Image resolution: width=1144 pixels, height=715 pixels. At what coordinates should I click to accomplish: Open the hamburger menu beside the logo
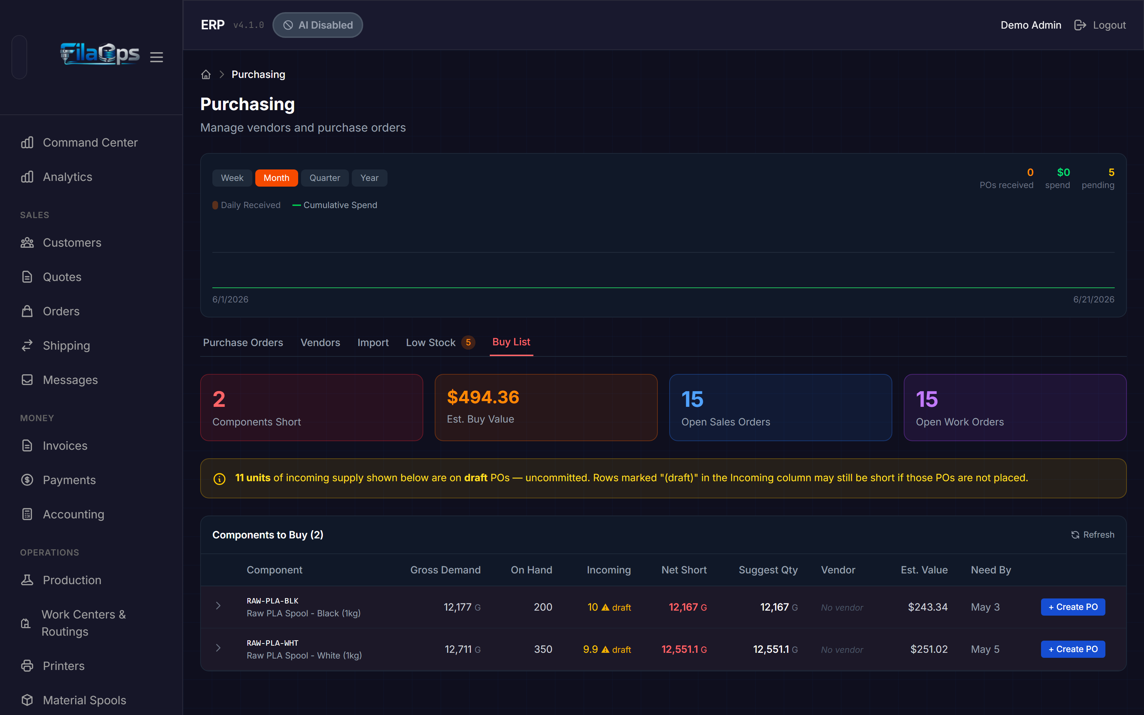coord(157,57)
